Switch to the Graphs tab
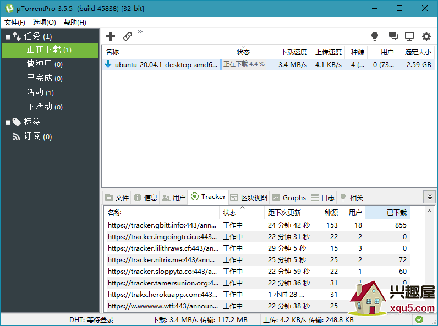This screenshot has width=438, height=326. click(289, 197)
